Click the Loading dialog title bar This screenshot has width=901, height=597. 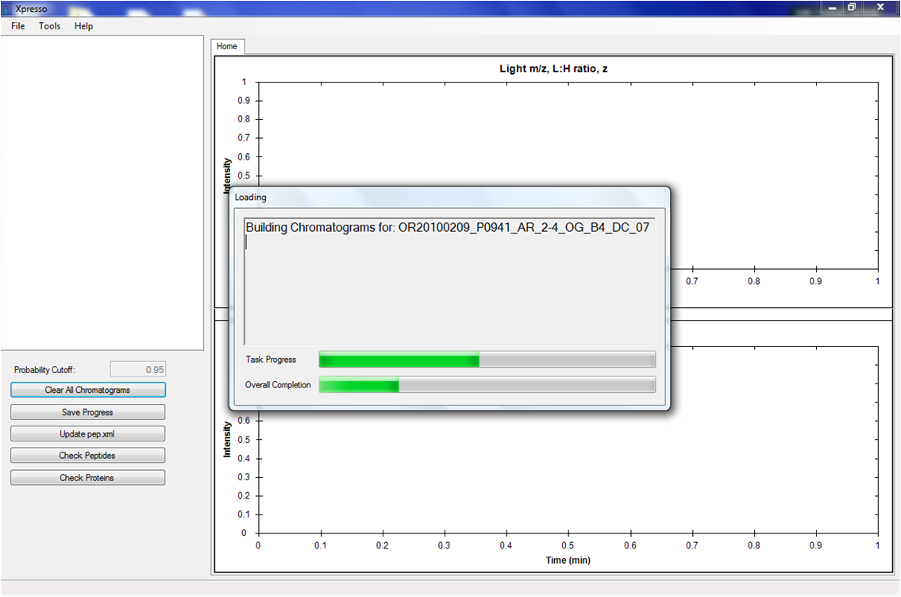tap(449, 197)
